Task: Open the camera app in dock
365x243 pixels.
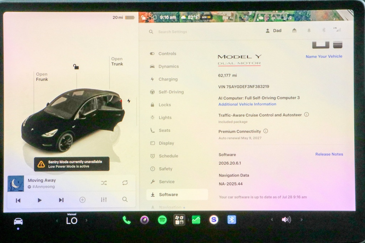Action: click(144, 220)
